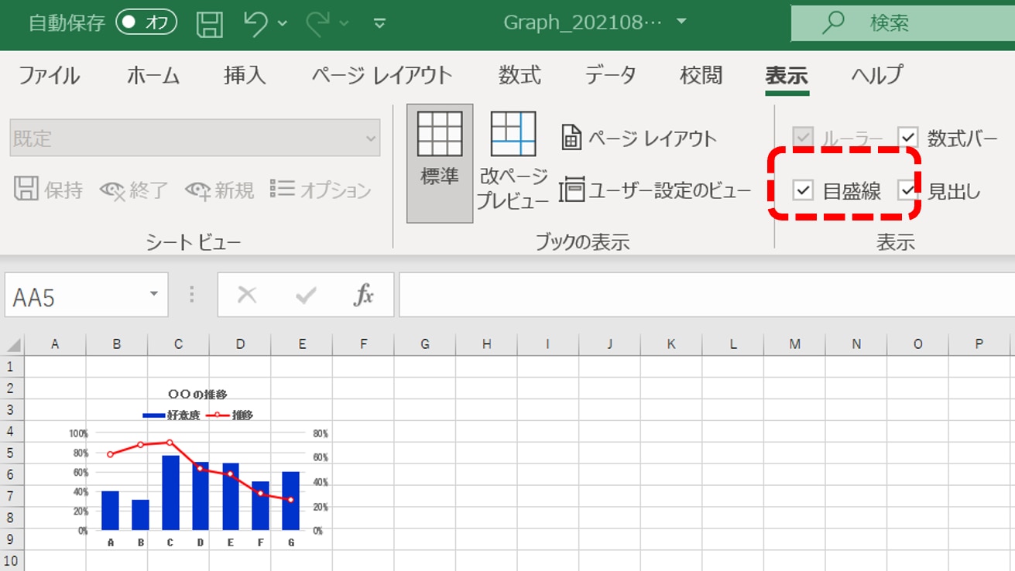The width and height of the screenshot is (1015, 571).
Task: Select column F header
Action: pos(363,344)
